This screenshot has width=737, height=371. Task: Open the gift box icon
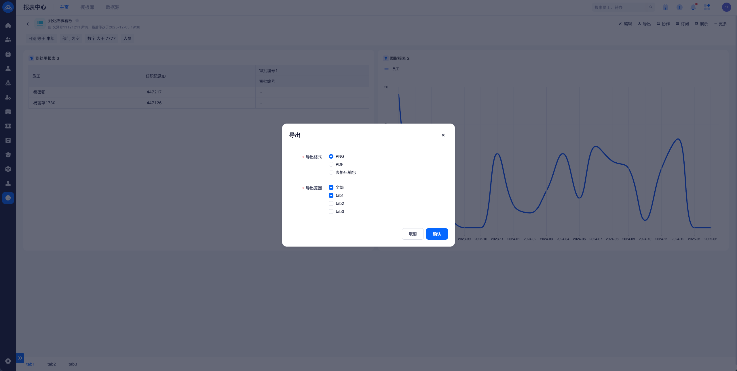pyautogui.click(x=666, y=7)
